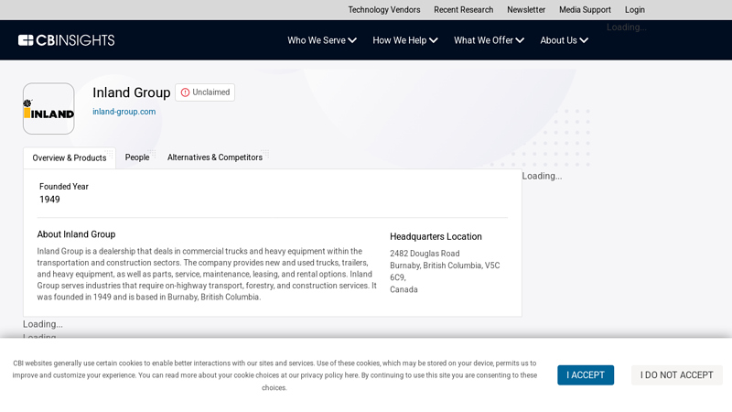Open the Alternatives & Competitors tab
Image resolution: width=732 pixels, height=412 pixels.
[215, 157]
